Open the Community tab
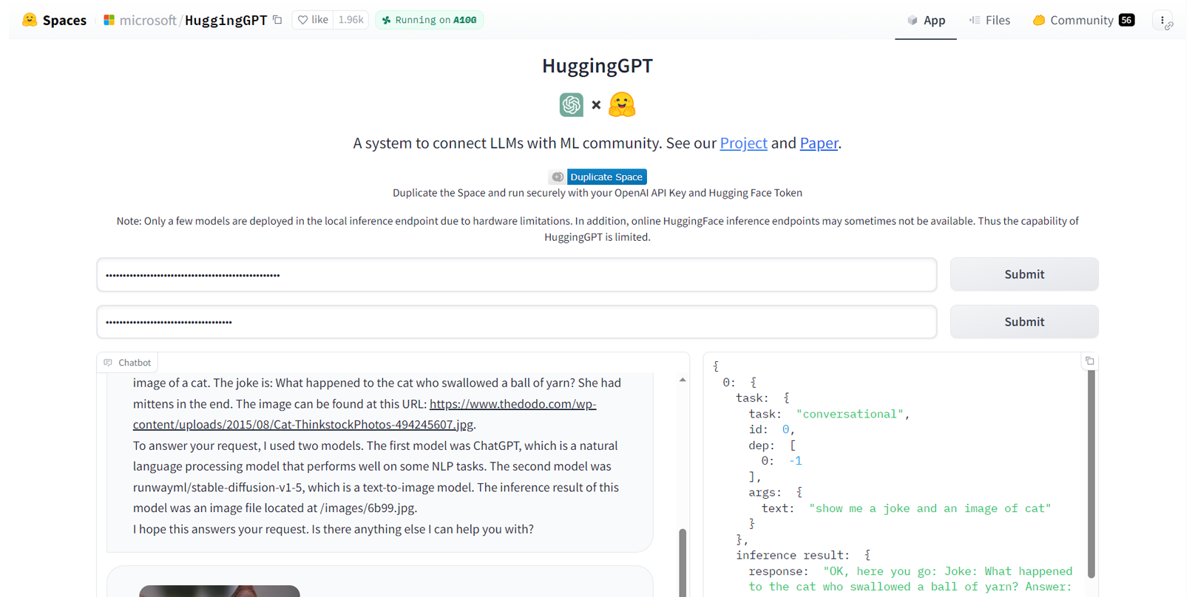This screenshot has height=597, width=1195. [1083, 20]
